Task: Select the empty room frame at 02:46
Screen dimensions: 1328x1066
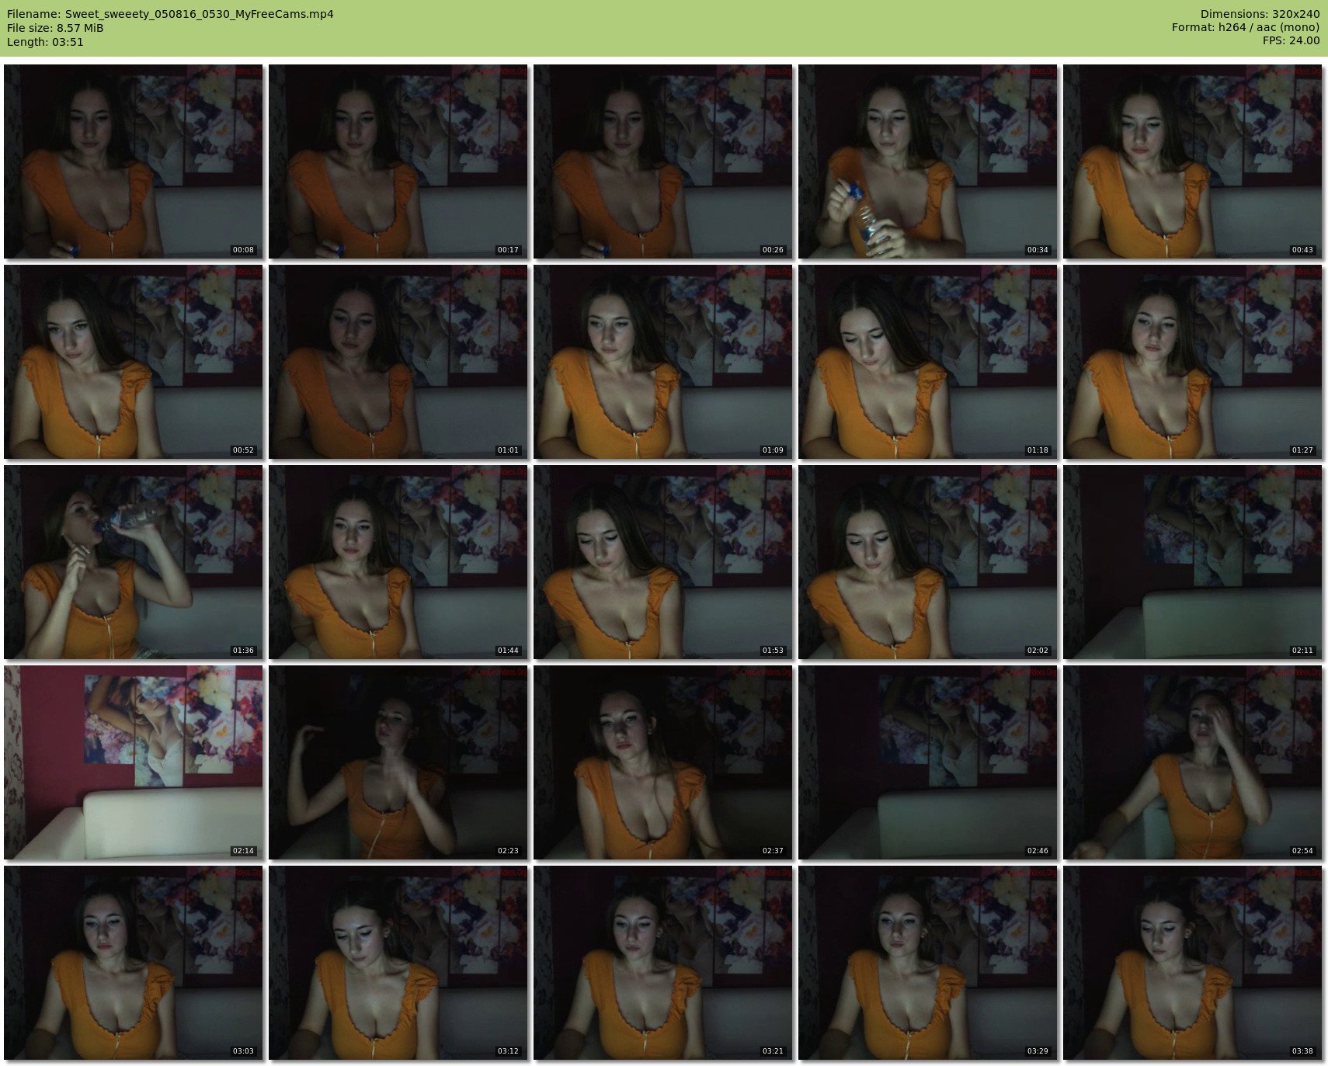Action: tap(928, 762)
